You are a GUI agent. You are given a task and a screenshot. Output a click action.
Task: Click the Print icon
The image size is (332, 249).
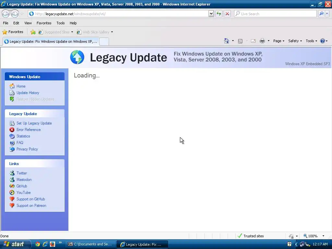pyautogui.click(x=262, y=41)
